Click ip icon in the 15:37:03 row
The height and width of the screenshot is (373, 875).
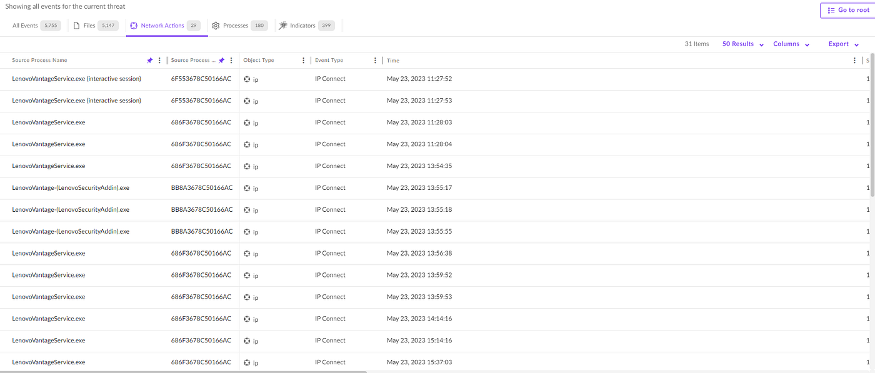pyautogui.click(x=247, y=362)
